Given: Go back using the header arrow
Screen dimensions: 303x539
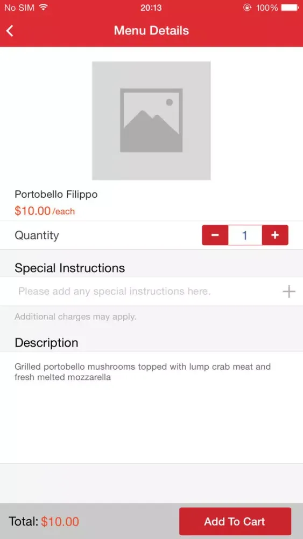Looking at the screenshot, I should click(10, 31).
